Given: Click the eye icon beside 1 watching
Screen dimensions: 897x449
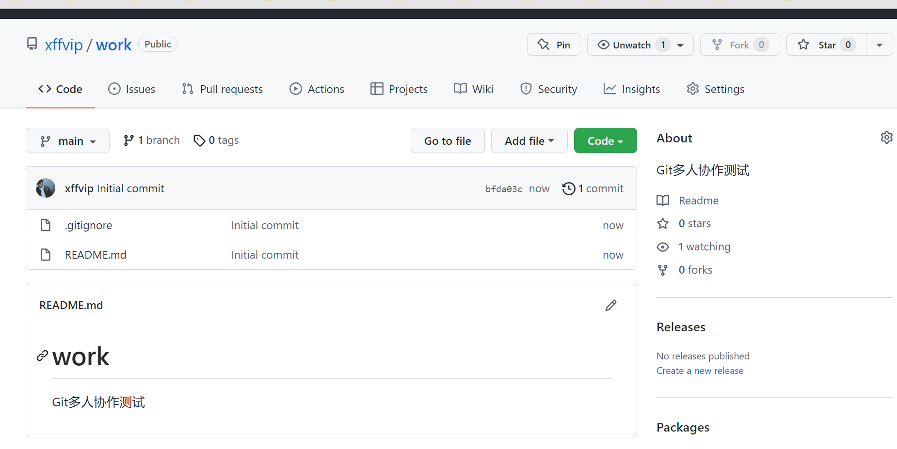Looking at the screenshot, I should [x=663, y=247].
